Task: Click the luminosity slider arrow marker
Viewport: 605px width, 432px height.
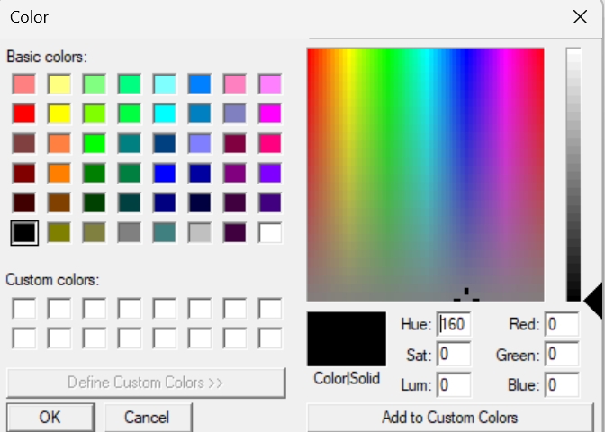Action: 592,301
